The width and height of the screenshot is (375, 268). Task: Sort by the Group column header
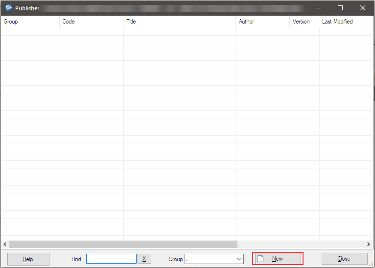[30, 22]
